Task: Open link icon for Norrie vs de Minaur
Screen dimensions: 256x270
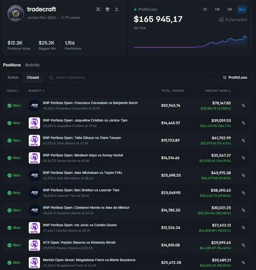Action: [x=243, y=210]
